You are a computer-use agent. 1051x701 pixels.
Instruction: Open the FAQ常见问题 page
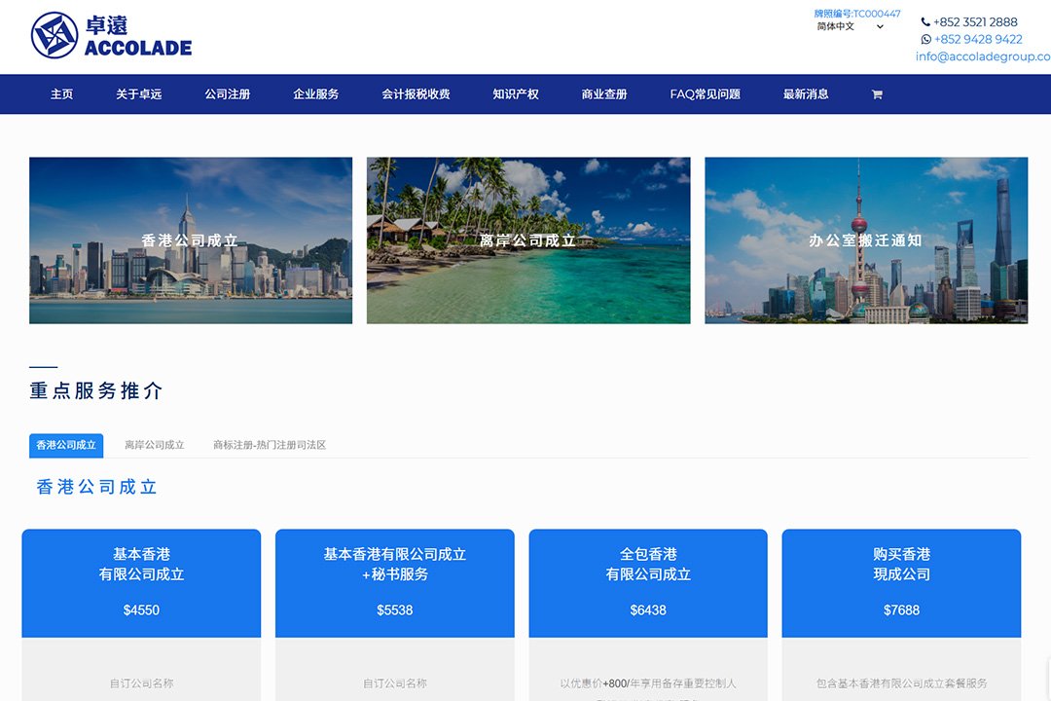705,94
